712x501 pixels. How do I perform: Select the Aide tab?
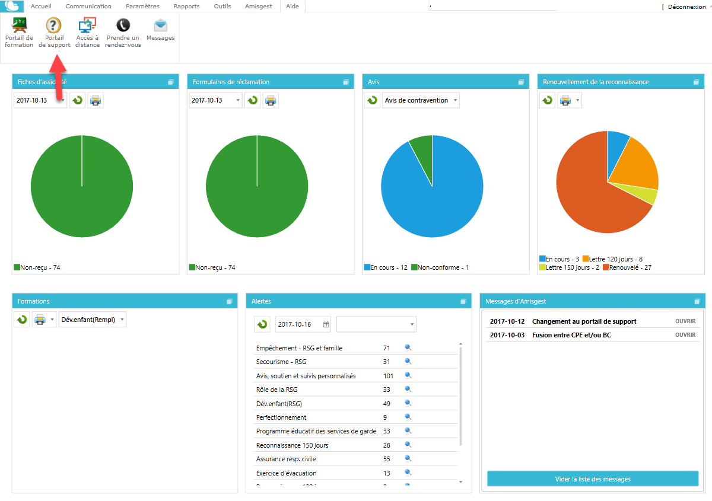[x=293, y=7]
